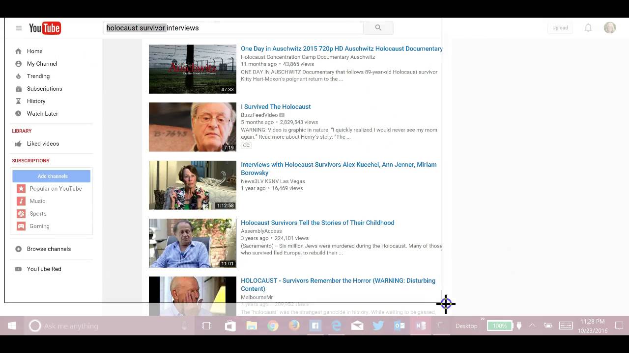Open the AssemblyAccess channel link
Viewport: 629px width, 353px height.
tap(261, 231)
